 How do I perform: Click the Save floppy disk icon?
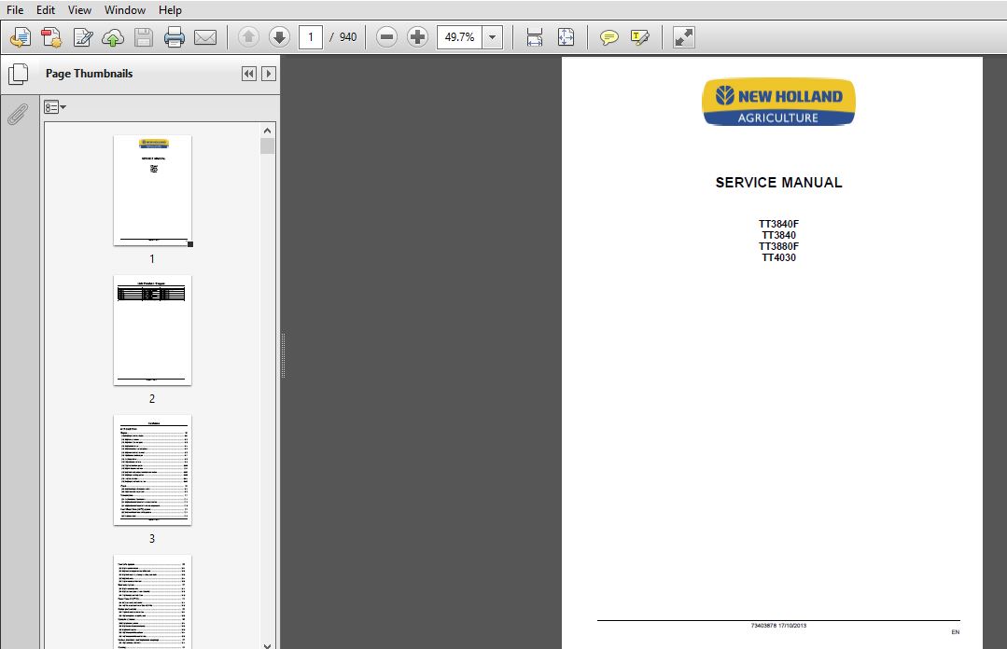coord(143,37)
